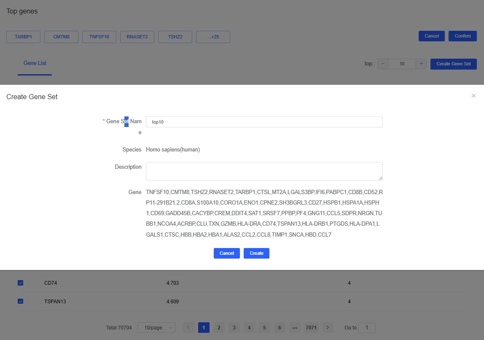The image size is (484, 340).
Task: Uncheck the CD74 gene row checkbox
Action: coord(20,283)
